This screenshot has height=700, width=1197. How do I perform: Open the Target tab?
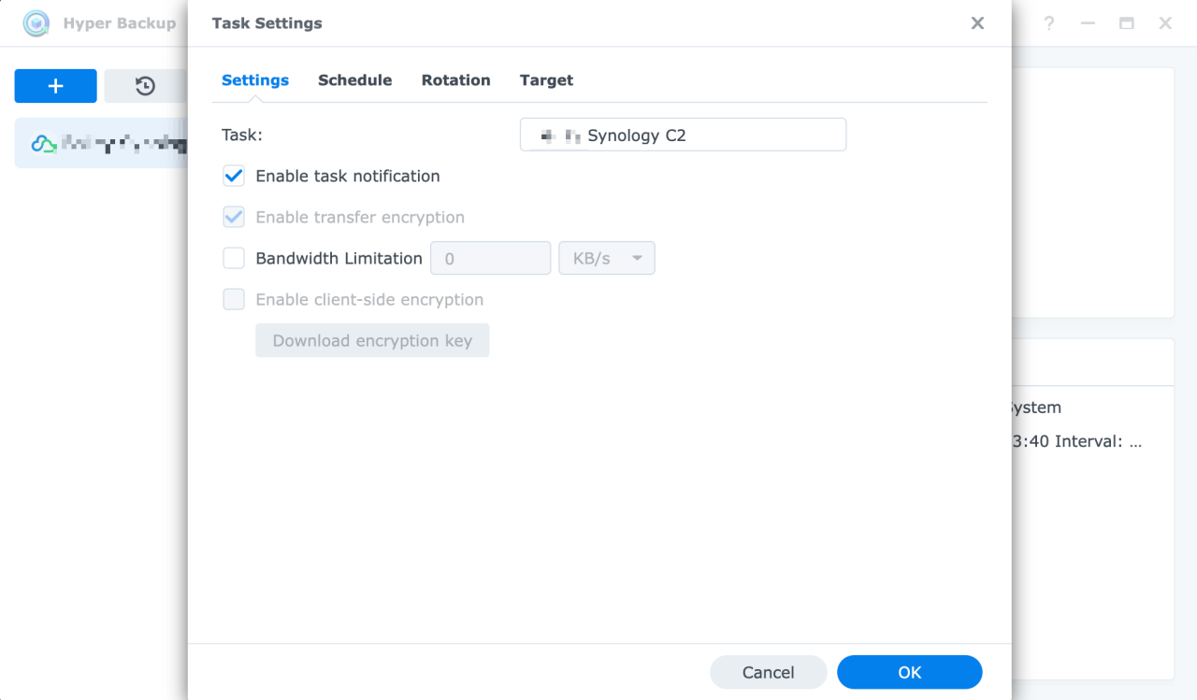pyautogui.click(x=546, y=80)
